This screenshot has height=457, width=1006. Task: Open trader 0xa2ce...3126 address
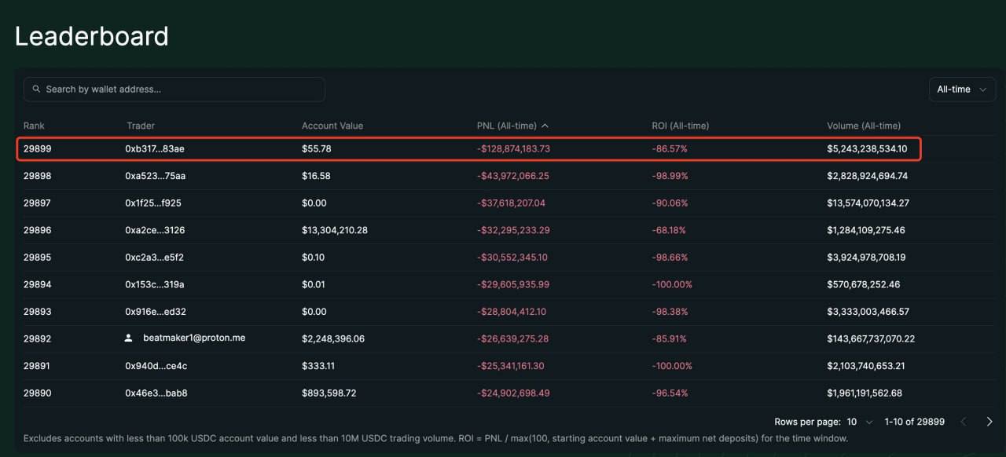pyautogui.click(x=155, y=230)
